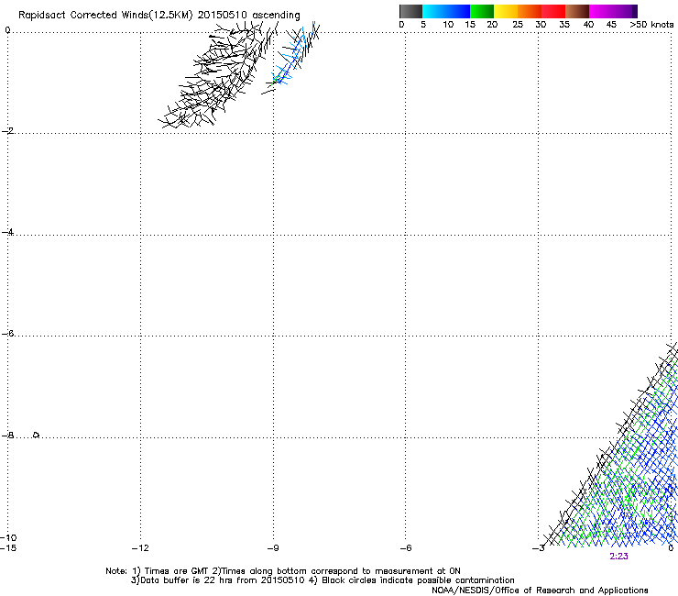678x596 pixels.
Task: Click the small island outline near -8 latitude
Action: point(37,435)
